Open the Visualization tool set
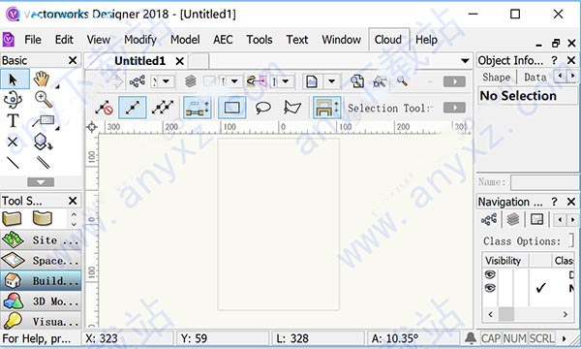This screenshot has width=581, height=349. click(41, 321)
